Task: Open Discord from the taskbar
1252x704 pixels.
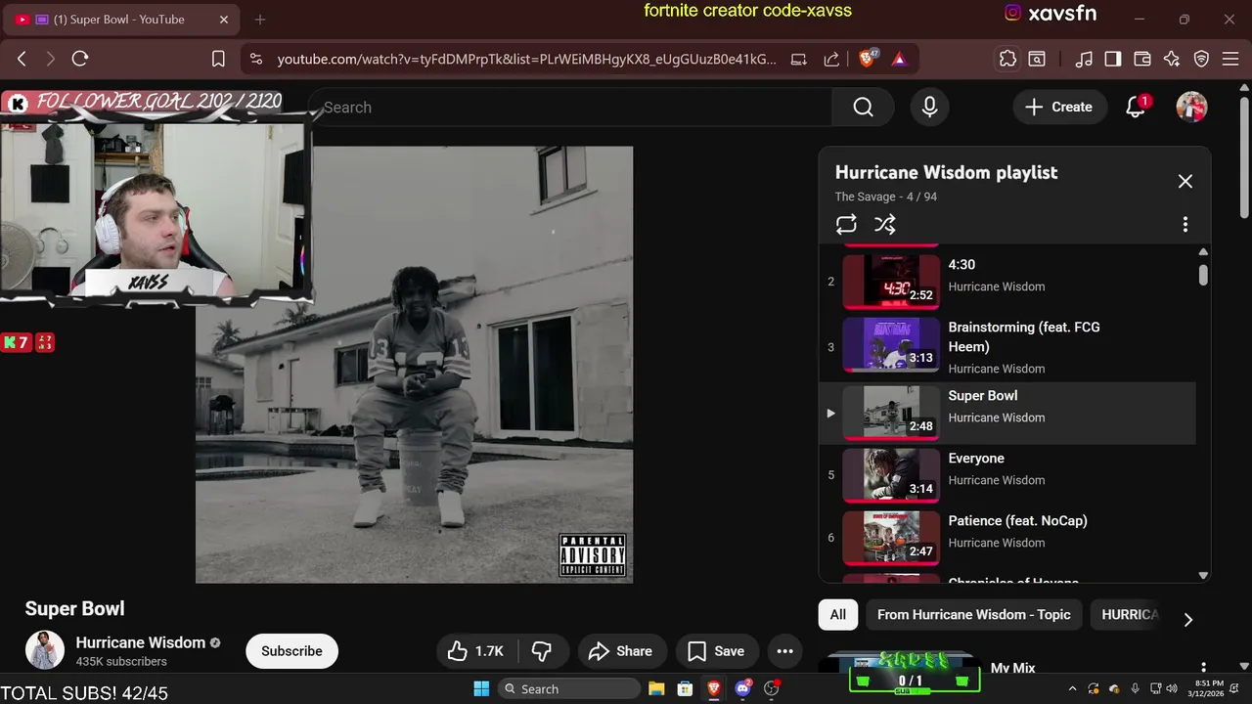Action: pyautogui.click(x=742, y=689)
